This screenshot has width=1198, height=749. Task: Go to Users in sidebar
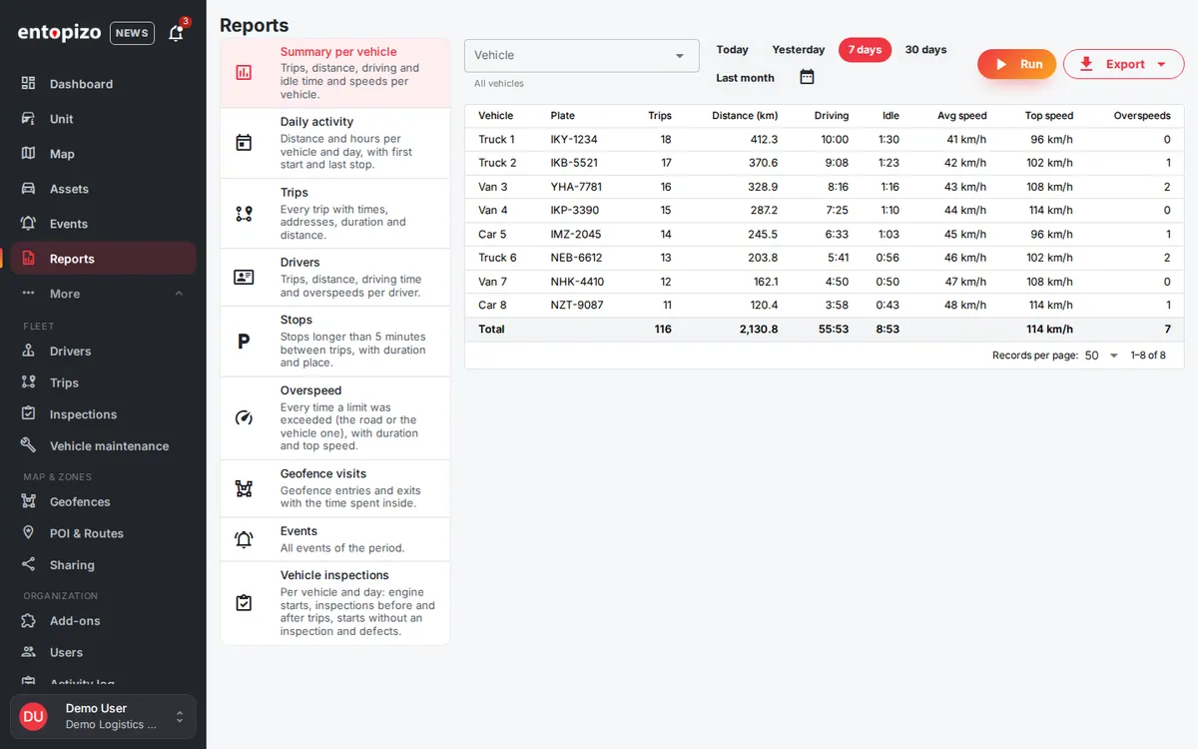coord(66,652)
